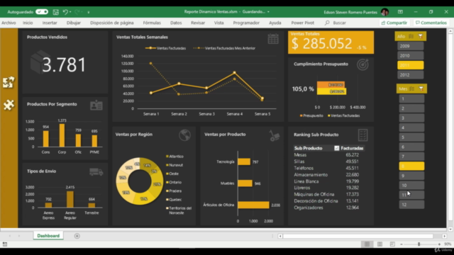
Task: Click the single puzzle piece sidebar icon
Action: [x=9, y=105]
